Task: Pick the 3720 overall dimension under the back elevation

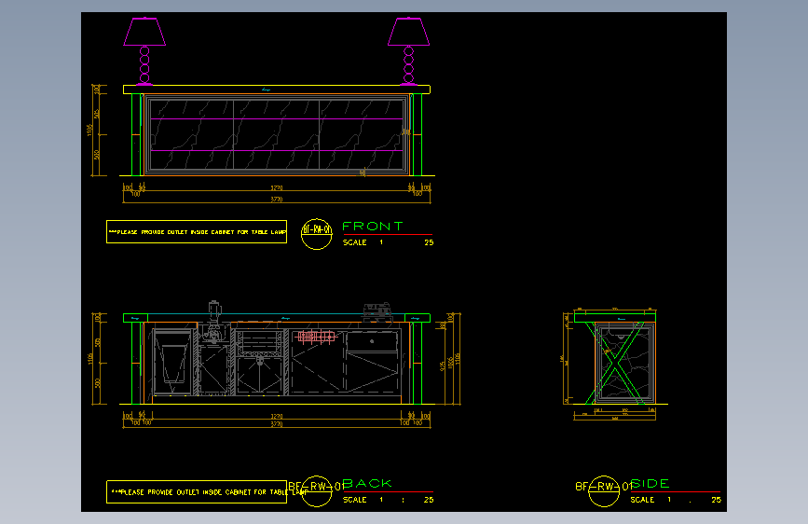Action: tap(277, 424)
